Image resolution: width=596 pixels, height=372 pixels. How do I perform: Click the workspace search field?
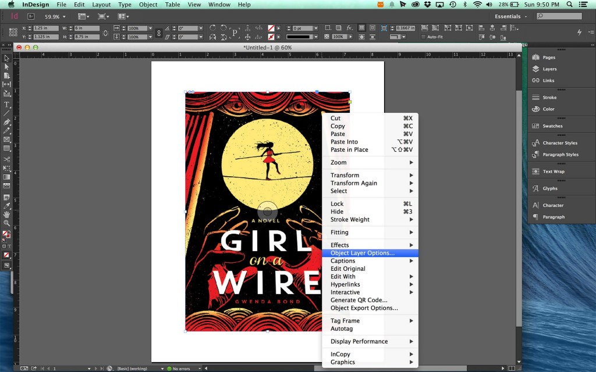559,16
